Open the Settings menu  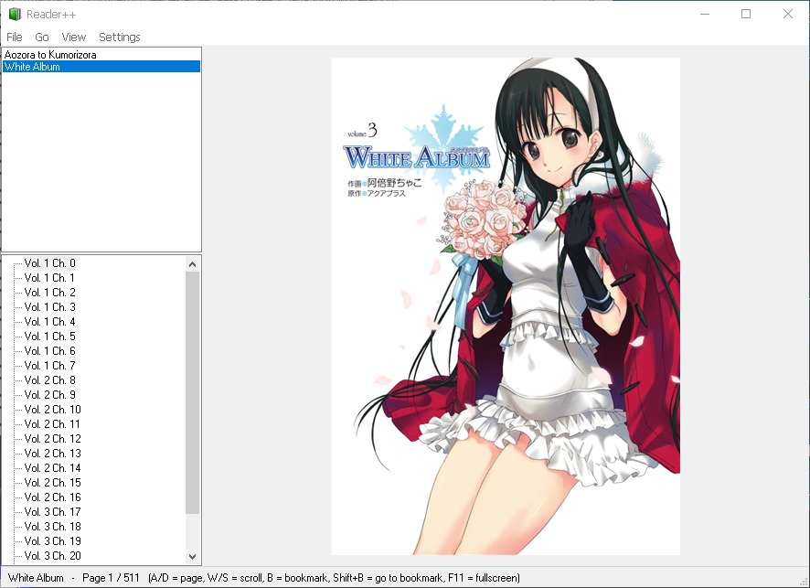(x=120, y=37)
